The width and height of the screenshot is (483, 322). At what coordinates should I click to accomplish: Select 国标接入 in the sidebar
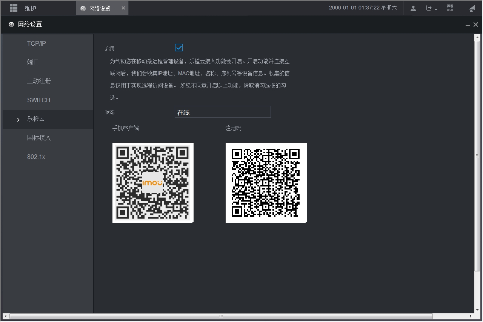(x=39, y=138)
